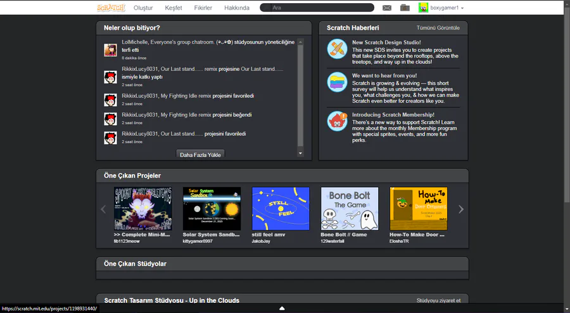570x313 pixels.
Task: Open the Bone Bolt The Game thumbnail
Action: click(x=350, y=209)
